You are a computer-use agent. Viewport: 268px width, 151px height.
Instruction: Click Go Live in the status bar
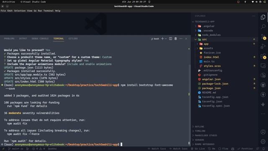pos(198,149)
